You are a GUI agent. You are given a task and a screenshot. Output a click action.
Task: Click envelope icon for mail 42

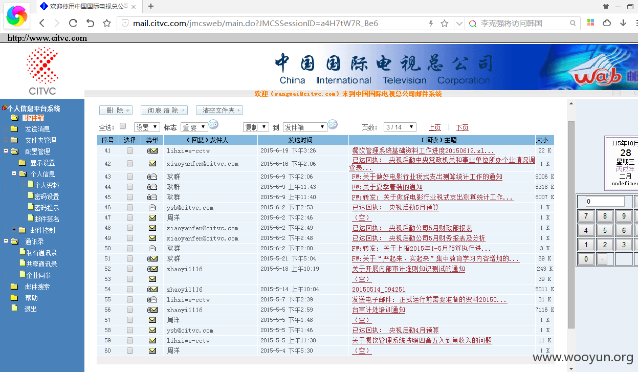[152, 164]
